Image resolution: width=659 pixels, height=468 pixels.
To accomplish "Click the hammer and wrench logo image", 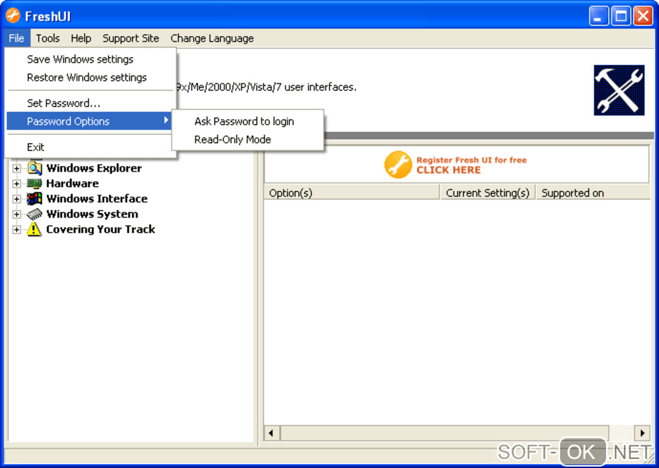I will 619,90.
